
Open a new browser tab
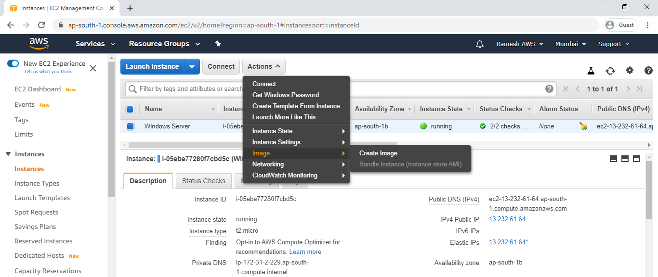(x=130, y=8)
